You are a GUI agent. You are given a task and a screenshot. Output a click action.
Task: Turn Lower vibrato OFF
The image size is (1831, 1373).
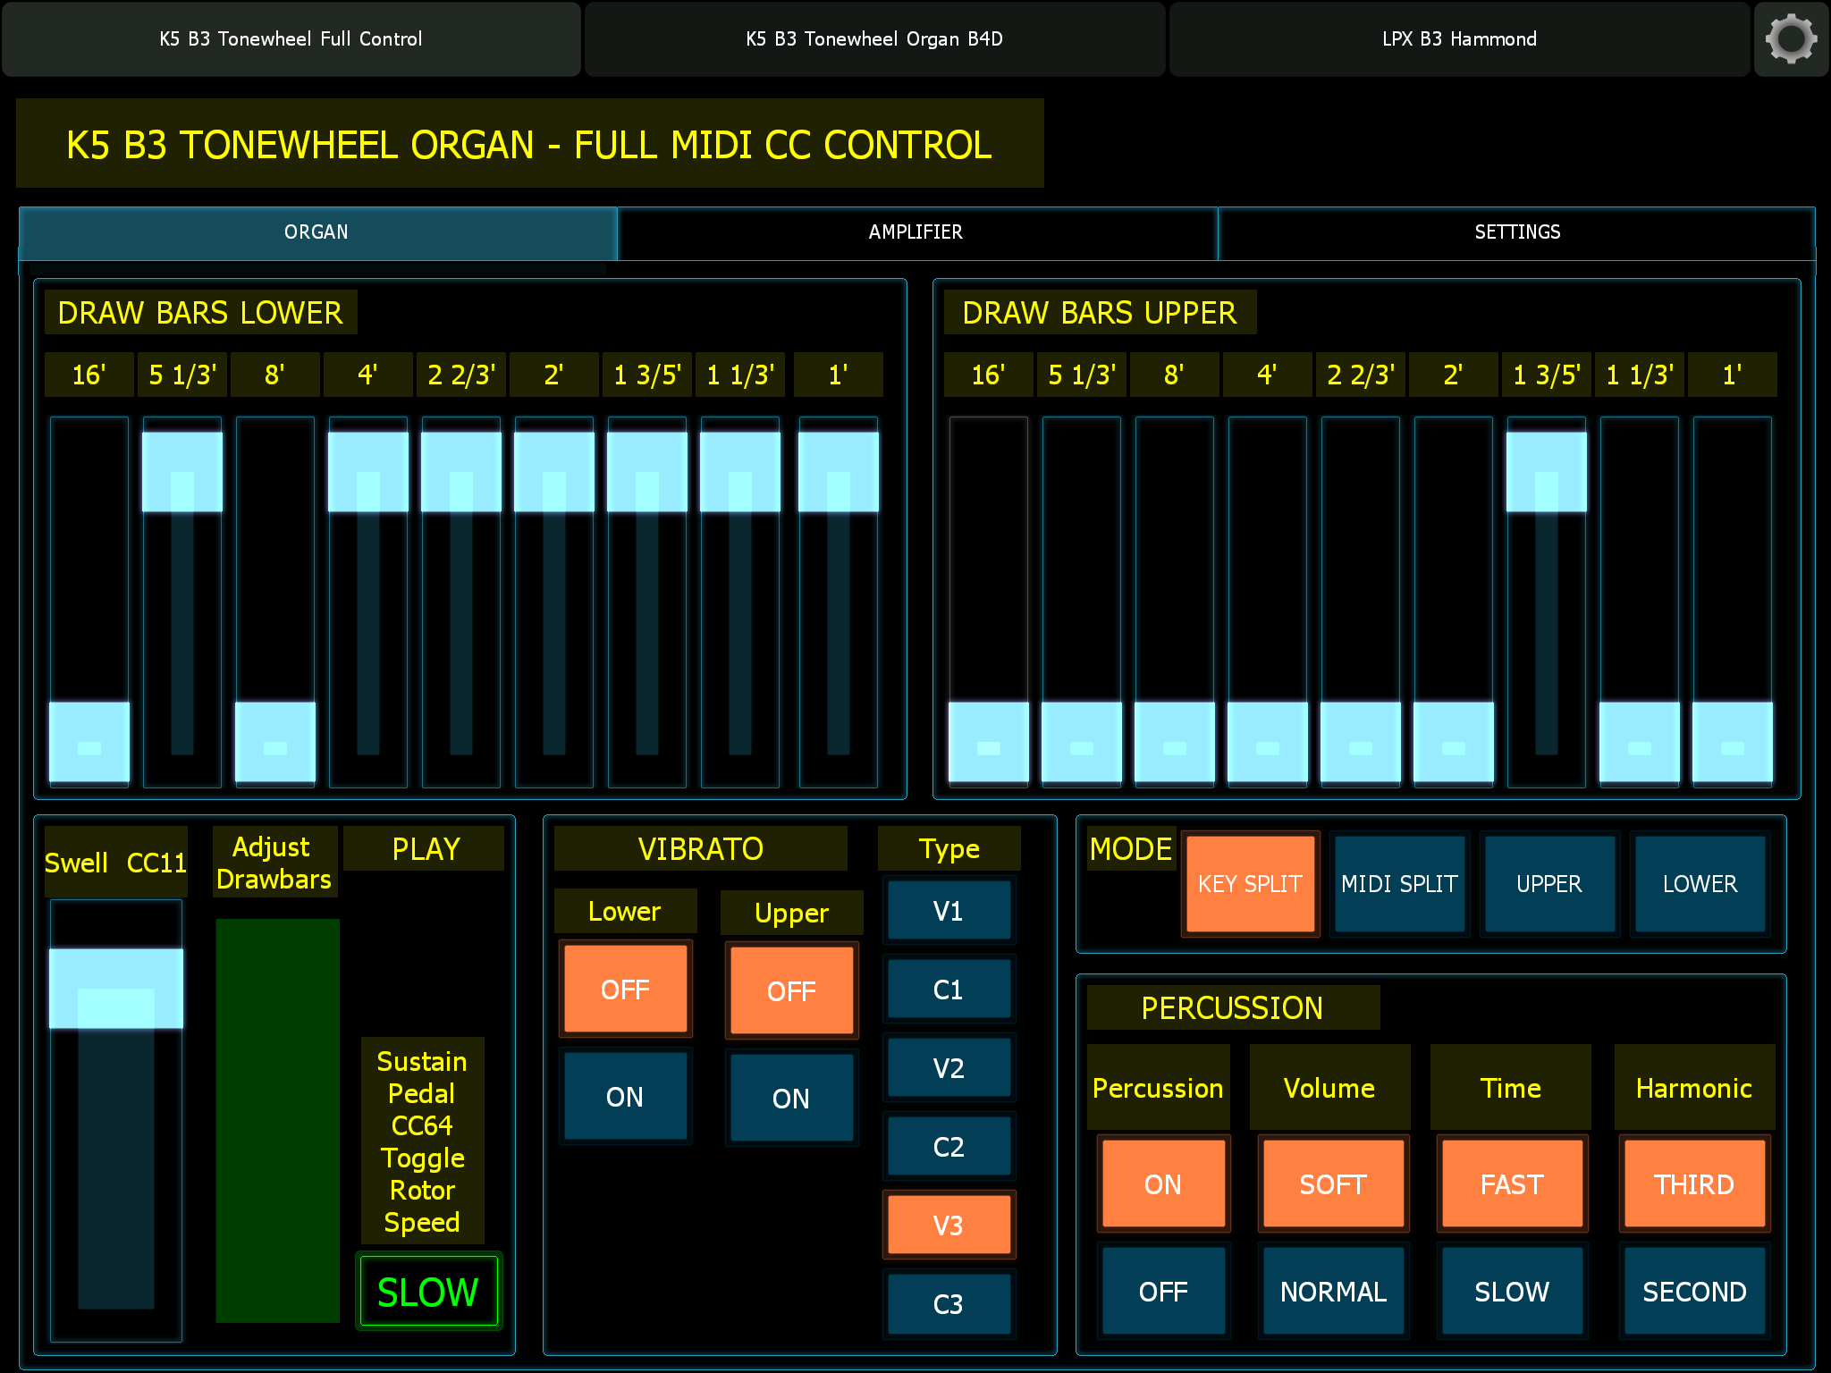pyautogui.click(x=626, y=990)
